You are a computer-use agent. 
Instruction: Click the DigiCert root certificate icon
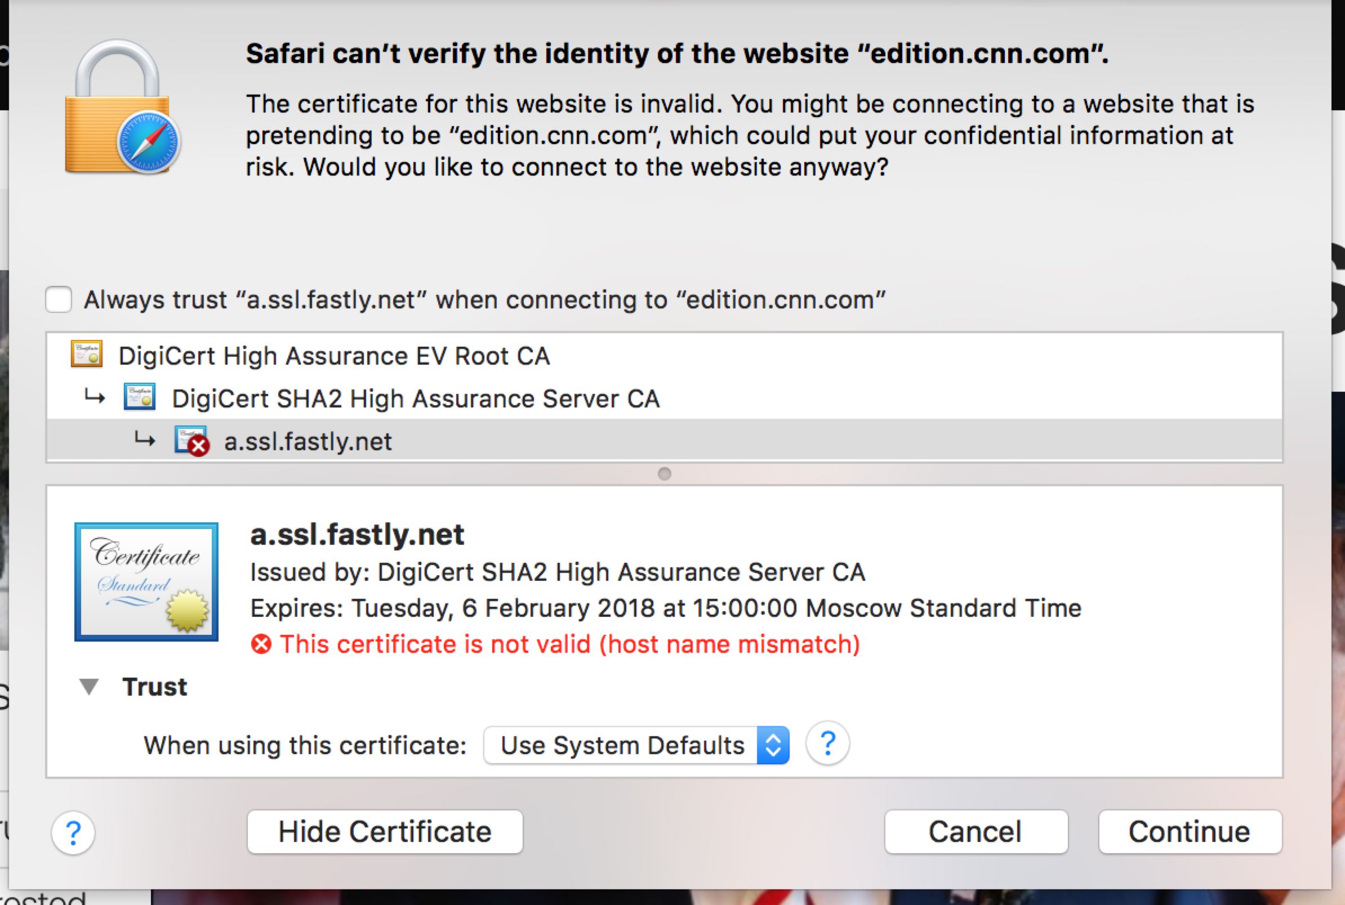pyautogui.click(x=87, y=355)
